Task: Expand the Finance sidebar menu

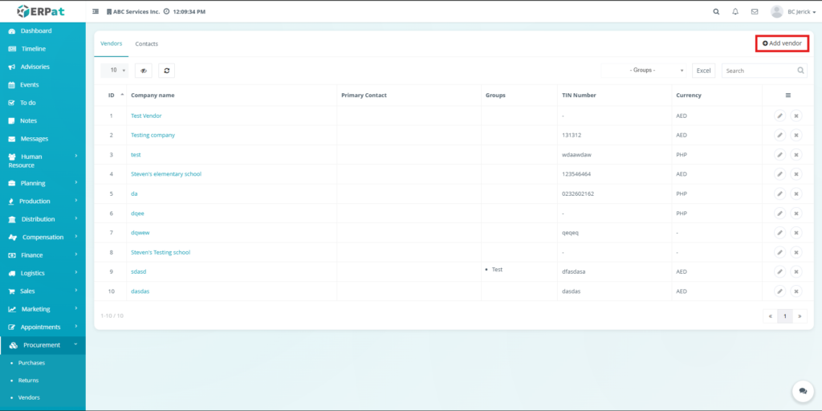Action: pyautogui.click(x=43, y=255)
